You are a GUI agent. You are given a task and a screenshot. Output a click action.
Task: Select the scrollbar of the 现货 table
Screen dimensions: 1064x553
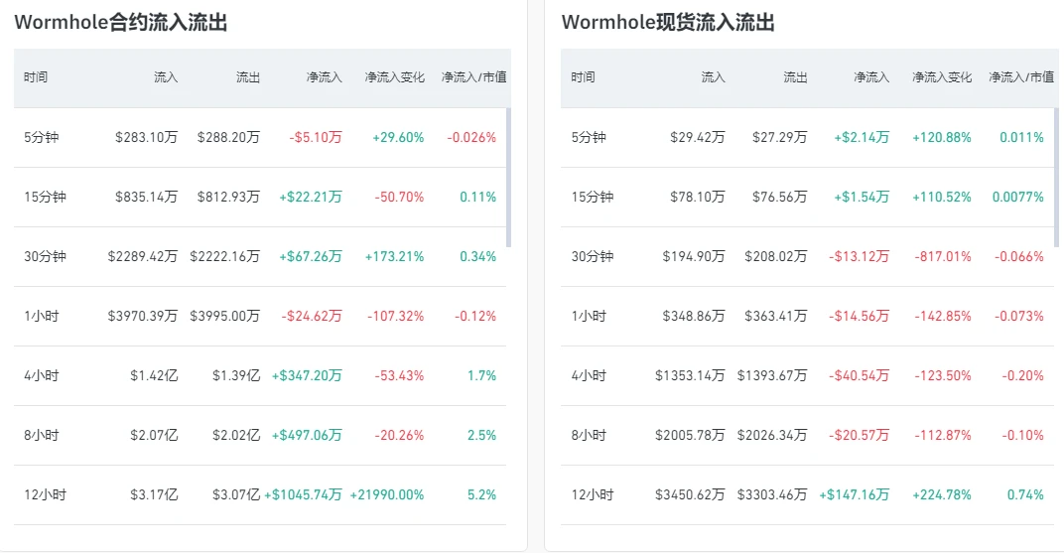pos(1056,178)
